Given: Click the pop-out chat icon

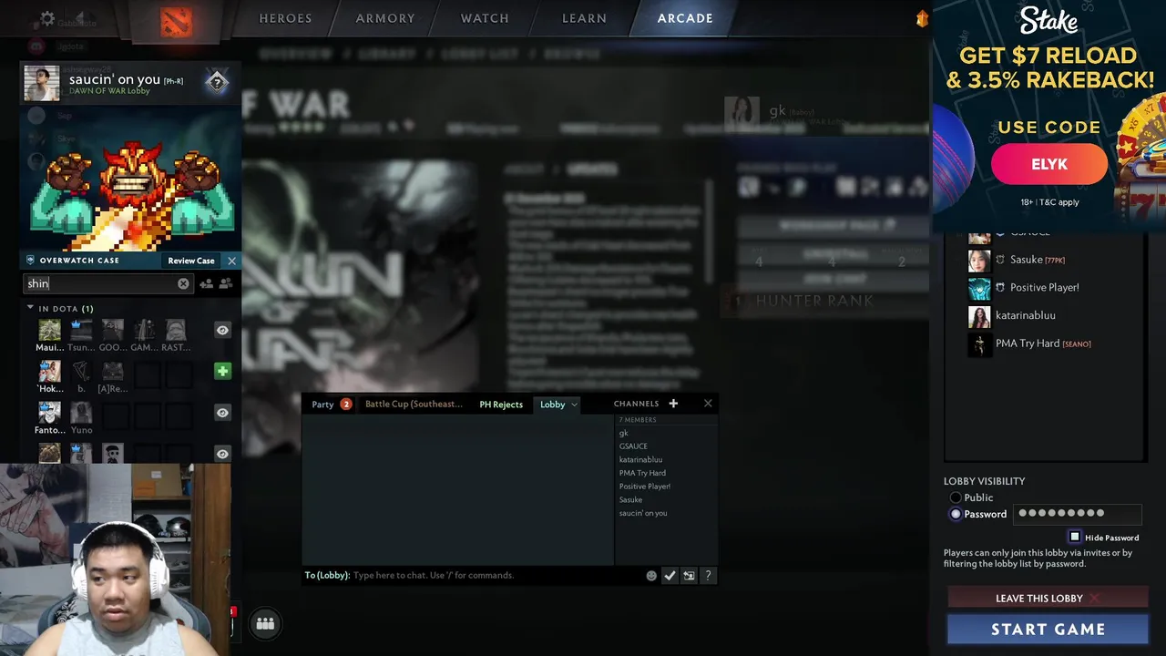Looking at the screenshot, I should (689, 576).
